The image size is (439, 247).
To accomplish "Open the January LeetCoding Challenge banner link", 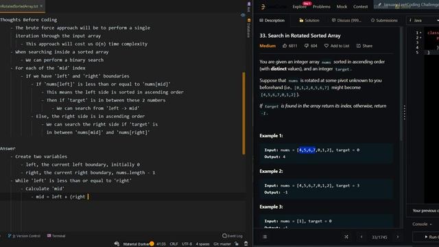I will [x=408, y=5].
